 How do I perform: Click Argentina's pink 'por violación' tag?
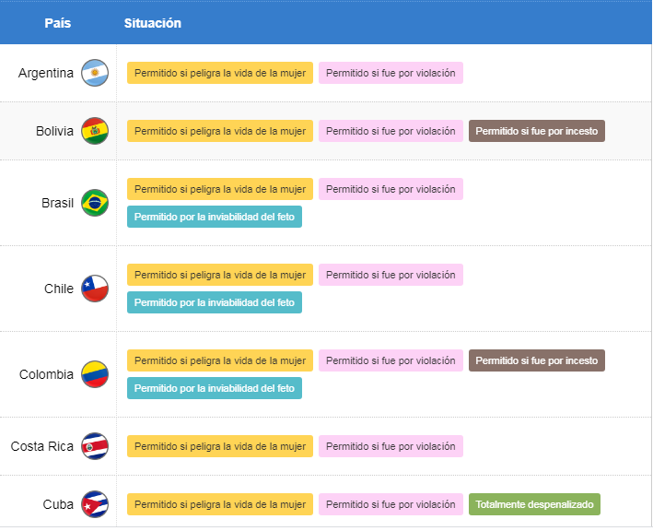pyautogui.click(x=391, y=73)
